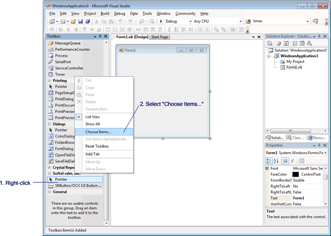331x236 pixels.
Task: Collapse the Printing toolbox group
Action: coord(49,81)
